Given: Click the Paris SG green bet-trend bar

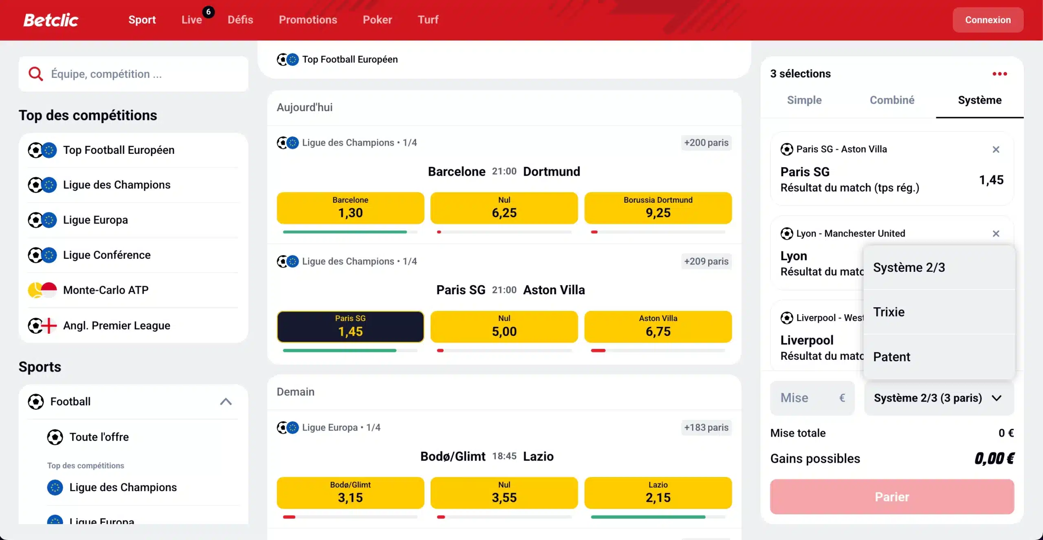Looking at the screenshot, I should (339, 350).
